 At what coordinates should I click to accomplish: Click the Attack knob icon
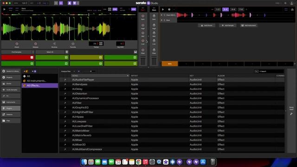17,44
